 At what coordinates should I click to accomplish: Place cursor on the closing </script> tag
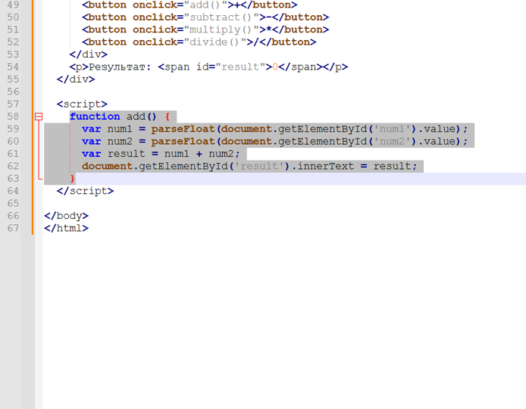[85, 191]
